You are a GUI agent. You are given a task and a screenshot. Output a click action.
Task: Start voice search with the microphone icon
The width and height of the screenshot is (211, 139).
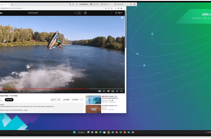click(x=85, y=13)
